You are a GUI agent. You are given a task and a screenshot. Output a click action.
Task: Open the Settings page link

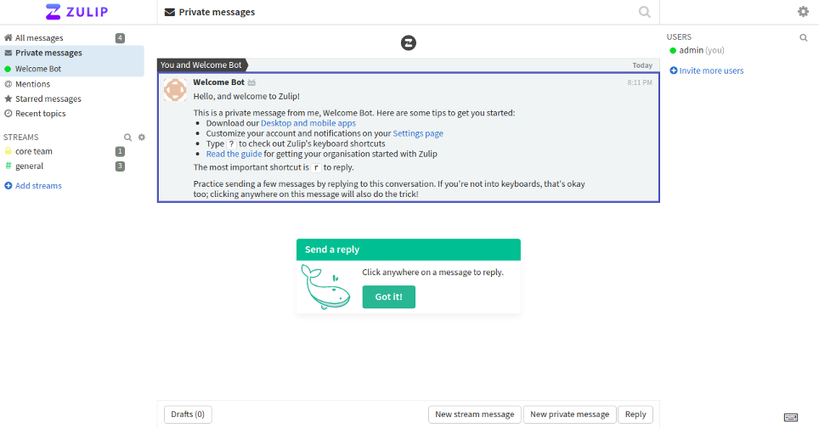tap(418, 133)
